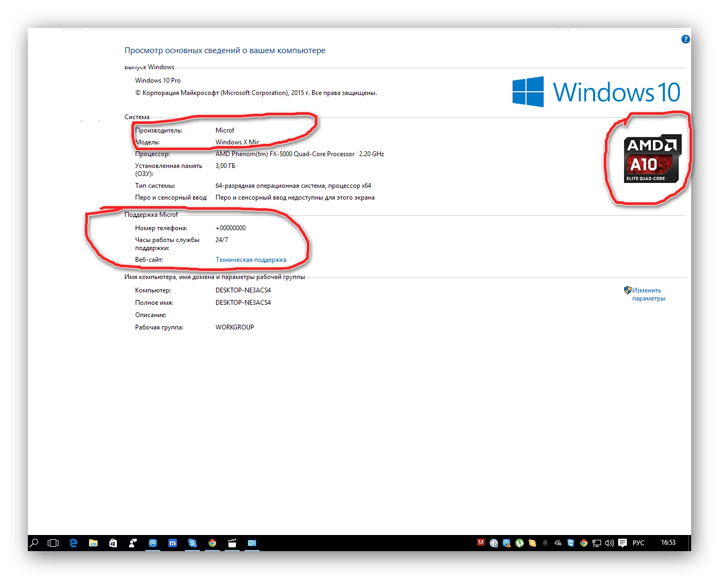Open the Feedback person icon in taskbar
The height and width of the screenshot is (579, 719).
click(x=133, y=543)
